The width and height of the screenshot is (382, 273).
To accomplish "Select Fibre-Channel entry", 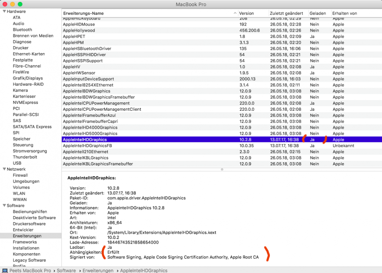I will [x=27, y=66].
